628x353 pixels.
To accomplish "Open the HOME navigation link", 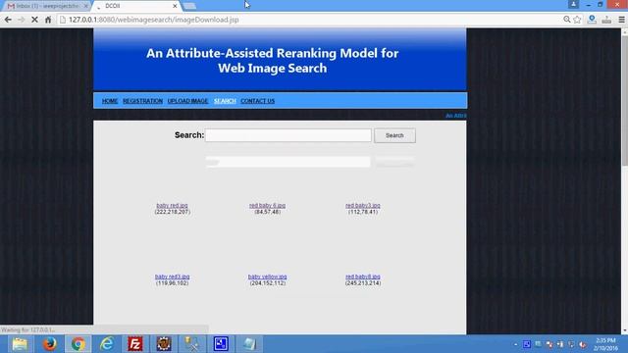I will (x=110, y=101).
